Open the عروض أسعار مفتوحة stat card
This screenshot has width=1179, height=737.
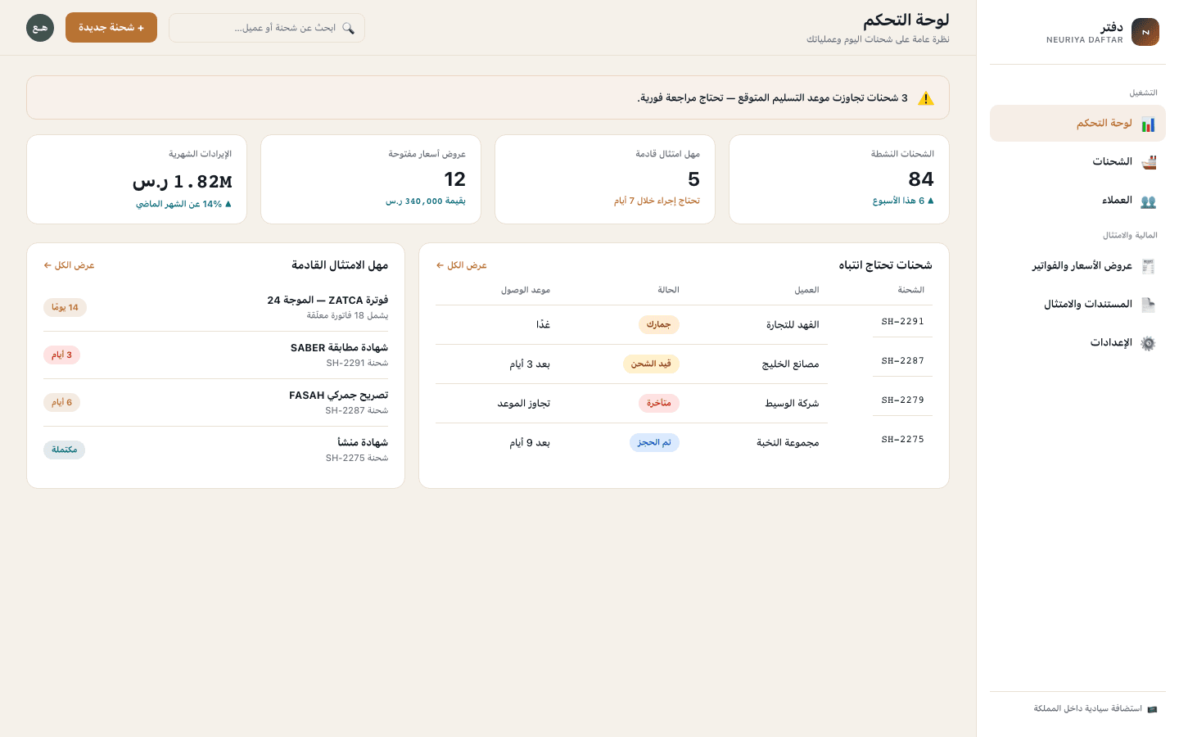pyautogui.click(x=371, y=179)
